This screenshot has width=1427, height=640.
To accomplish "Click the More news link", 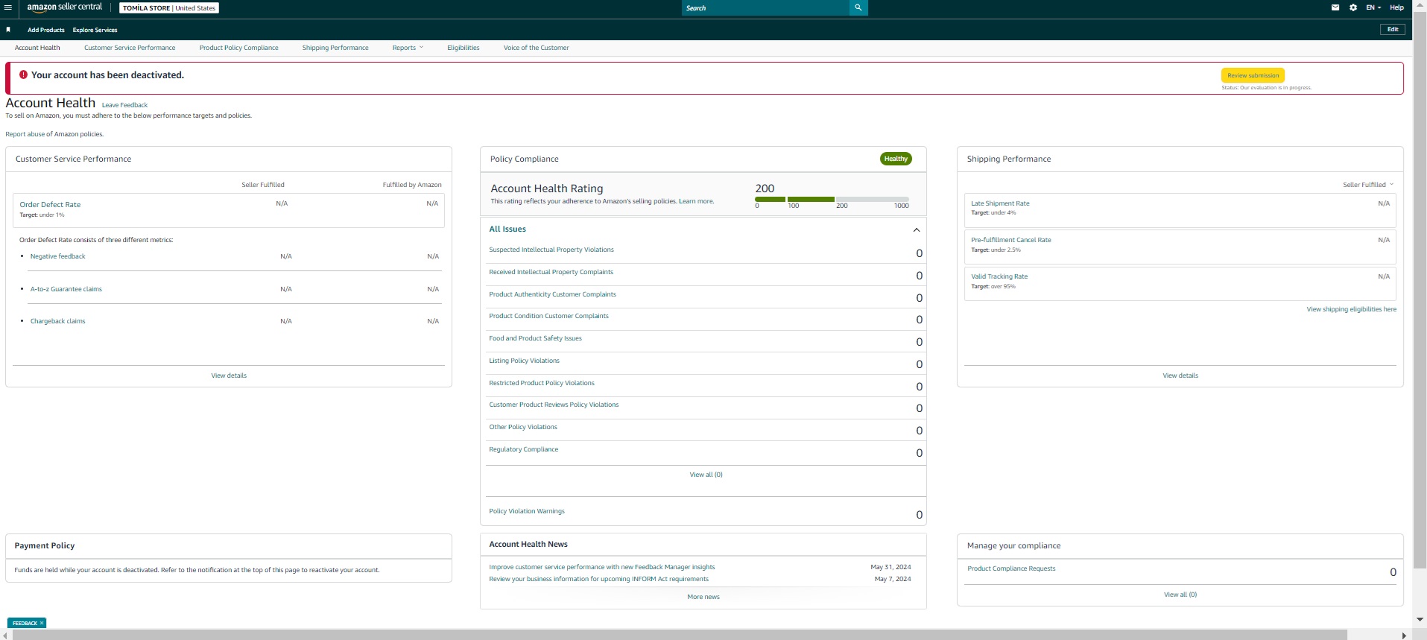I will [703, 597].
